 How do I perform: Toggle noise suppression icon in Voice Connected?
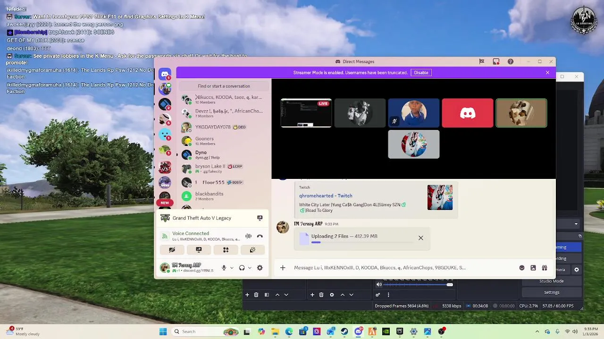click(248, 236)
